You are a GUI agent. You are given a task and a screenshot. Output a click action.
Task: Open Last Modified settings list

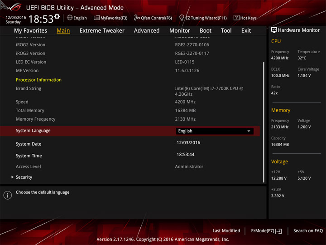tap(226, 230)
